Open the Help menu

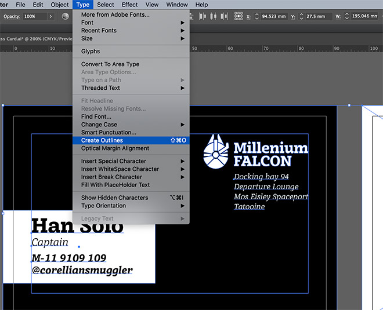tap(201, 5)
